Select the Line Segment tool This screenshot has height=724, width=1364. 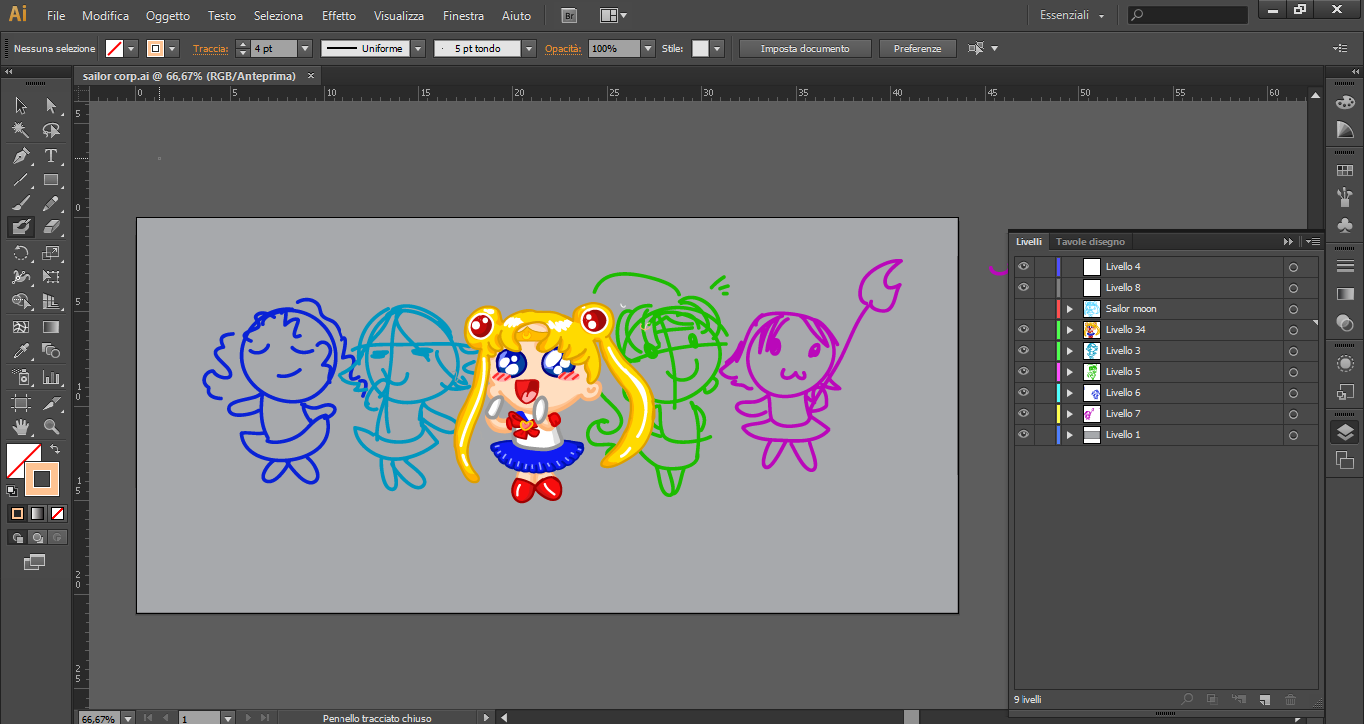pyautogui.click(x=21, y=180)
